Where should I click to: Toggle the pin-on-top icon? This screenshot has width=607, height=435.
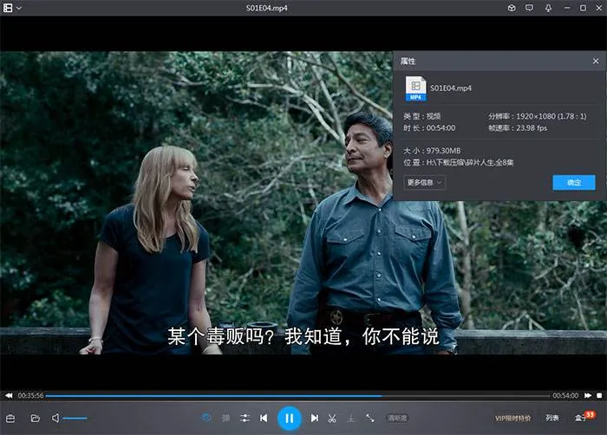click(548, 8)
